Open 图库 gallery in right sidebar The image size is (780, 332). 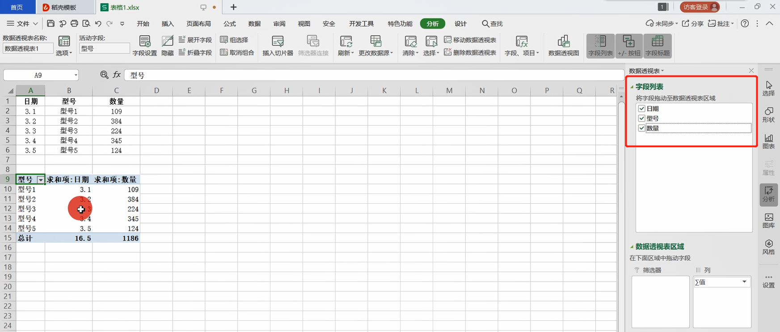tap(768, 221)
